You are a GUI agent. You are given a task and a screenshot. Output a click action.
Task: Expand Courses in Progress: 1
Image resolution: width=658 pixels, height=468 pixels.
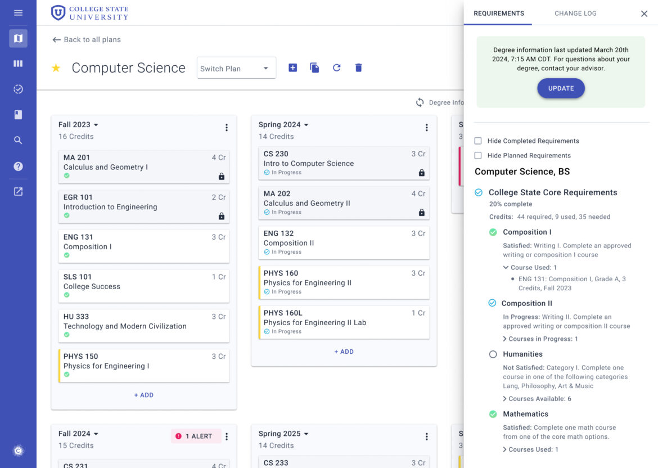coord(540,339)
